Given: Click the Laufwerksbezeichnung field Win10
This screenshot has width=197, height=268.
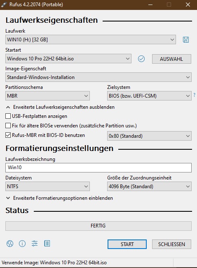Looking at the screenshot, I should tap(98, 167).
